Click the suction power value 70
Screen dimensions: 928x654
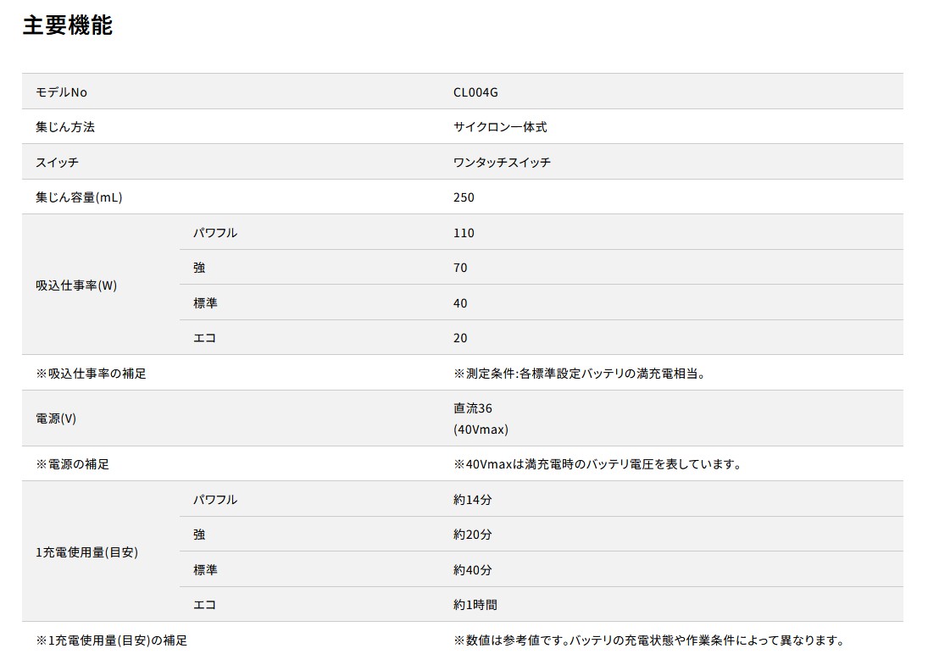(x=460, y=268)
